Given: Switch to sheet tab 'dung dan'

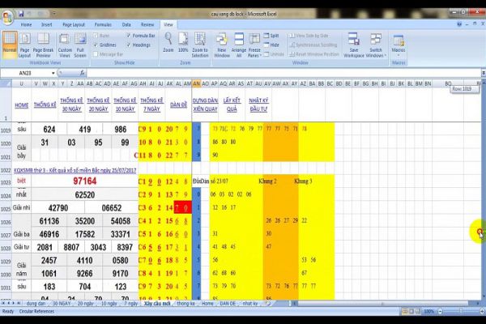Looking at the screenshot, I should click(x=36, y=304).
